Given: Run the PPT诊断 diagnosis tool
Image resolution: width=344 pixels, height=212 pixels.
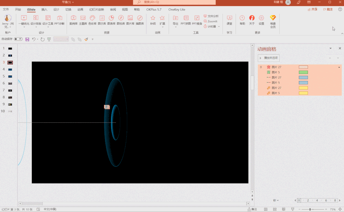Looking at the screenshot, I should click(59, 20).
